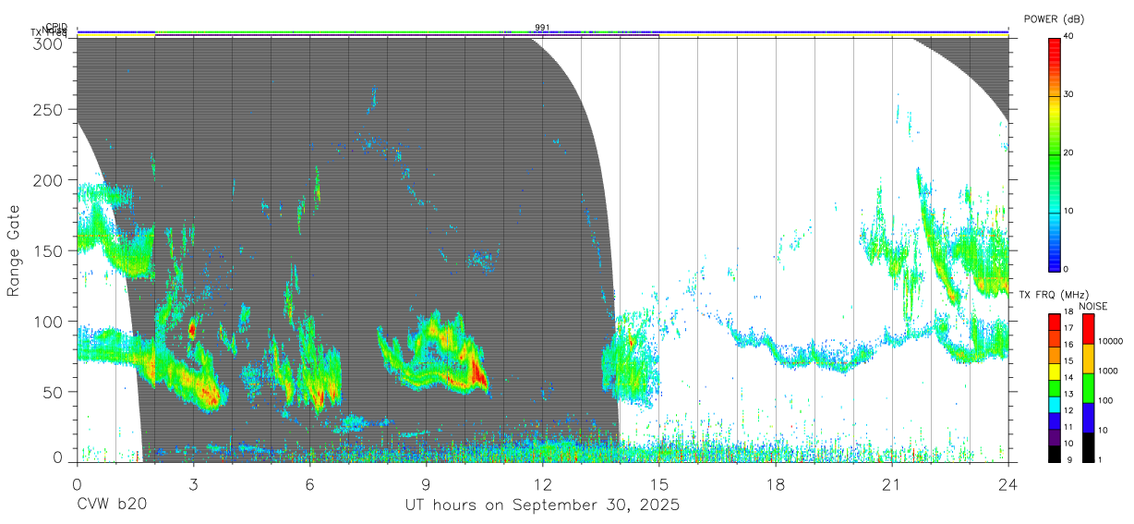Image resolution: width=1134 pixels, height=524 pixels.
Task: Click the CPID label above the plot
Action: [x=55, y=27]
